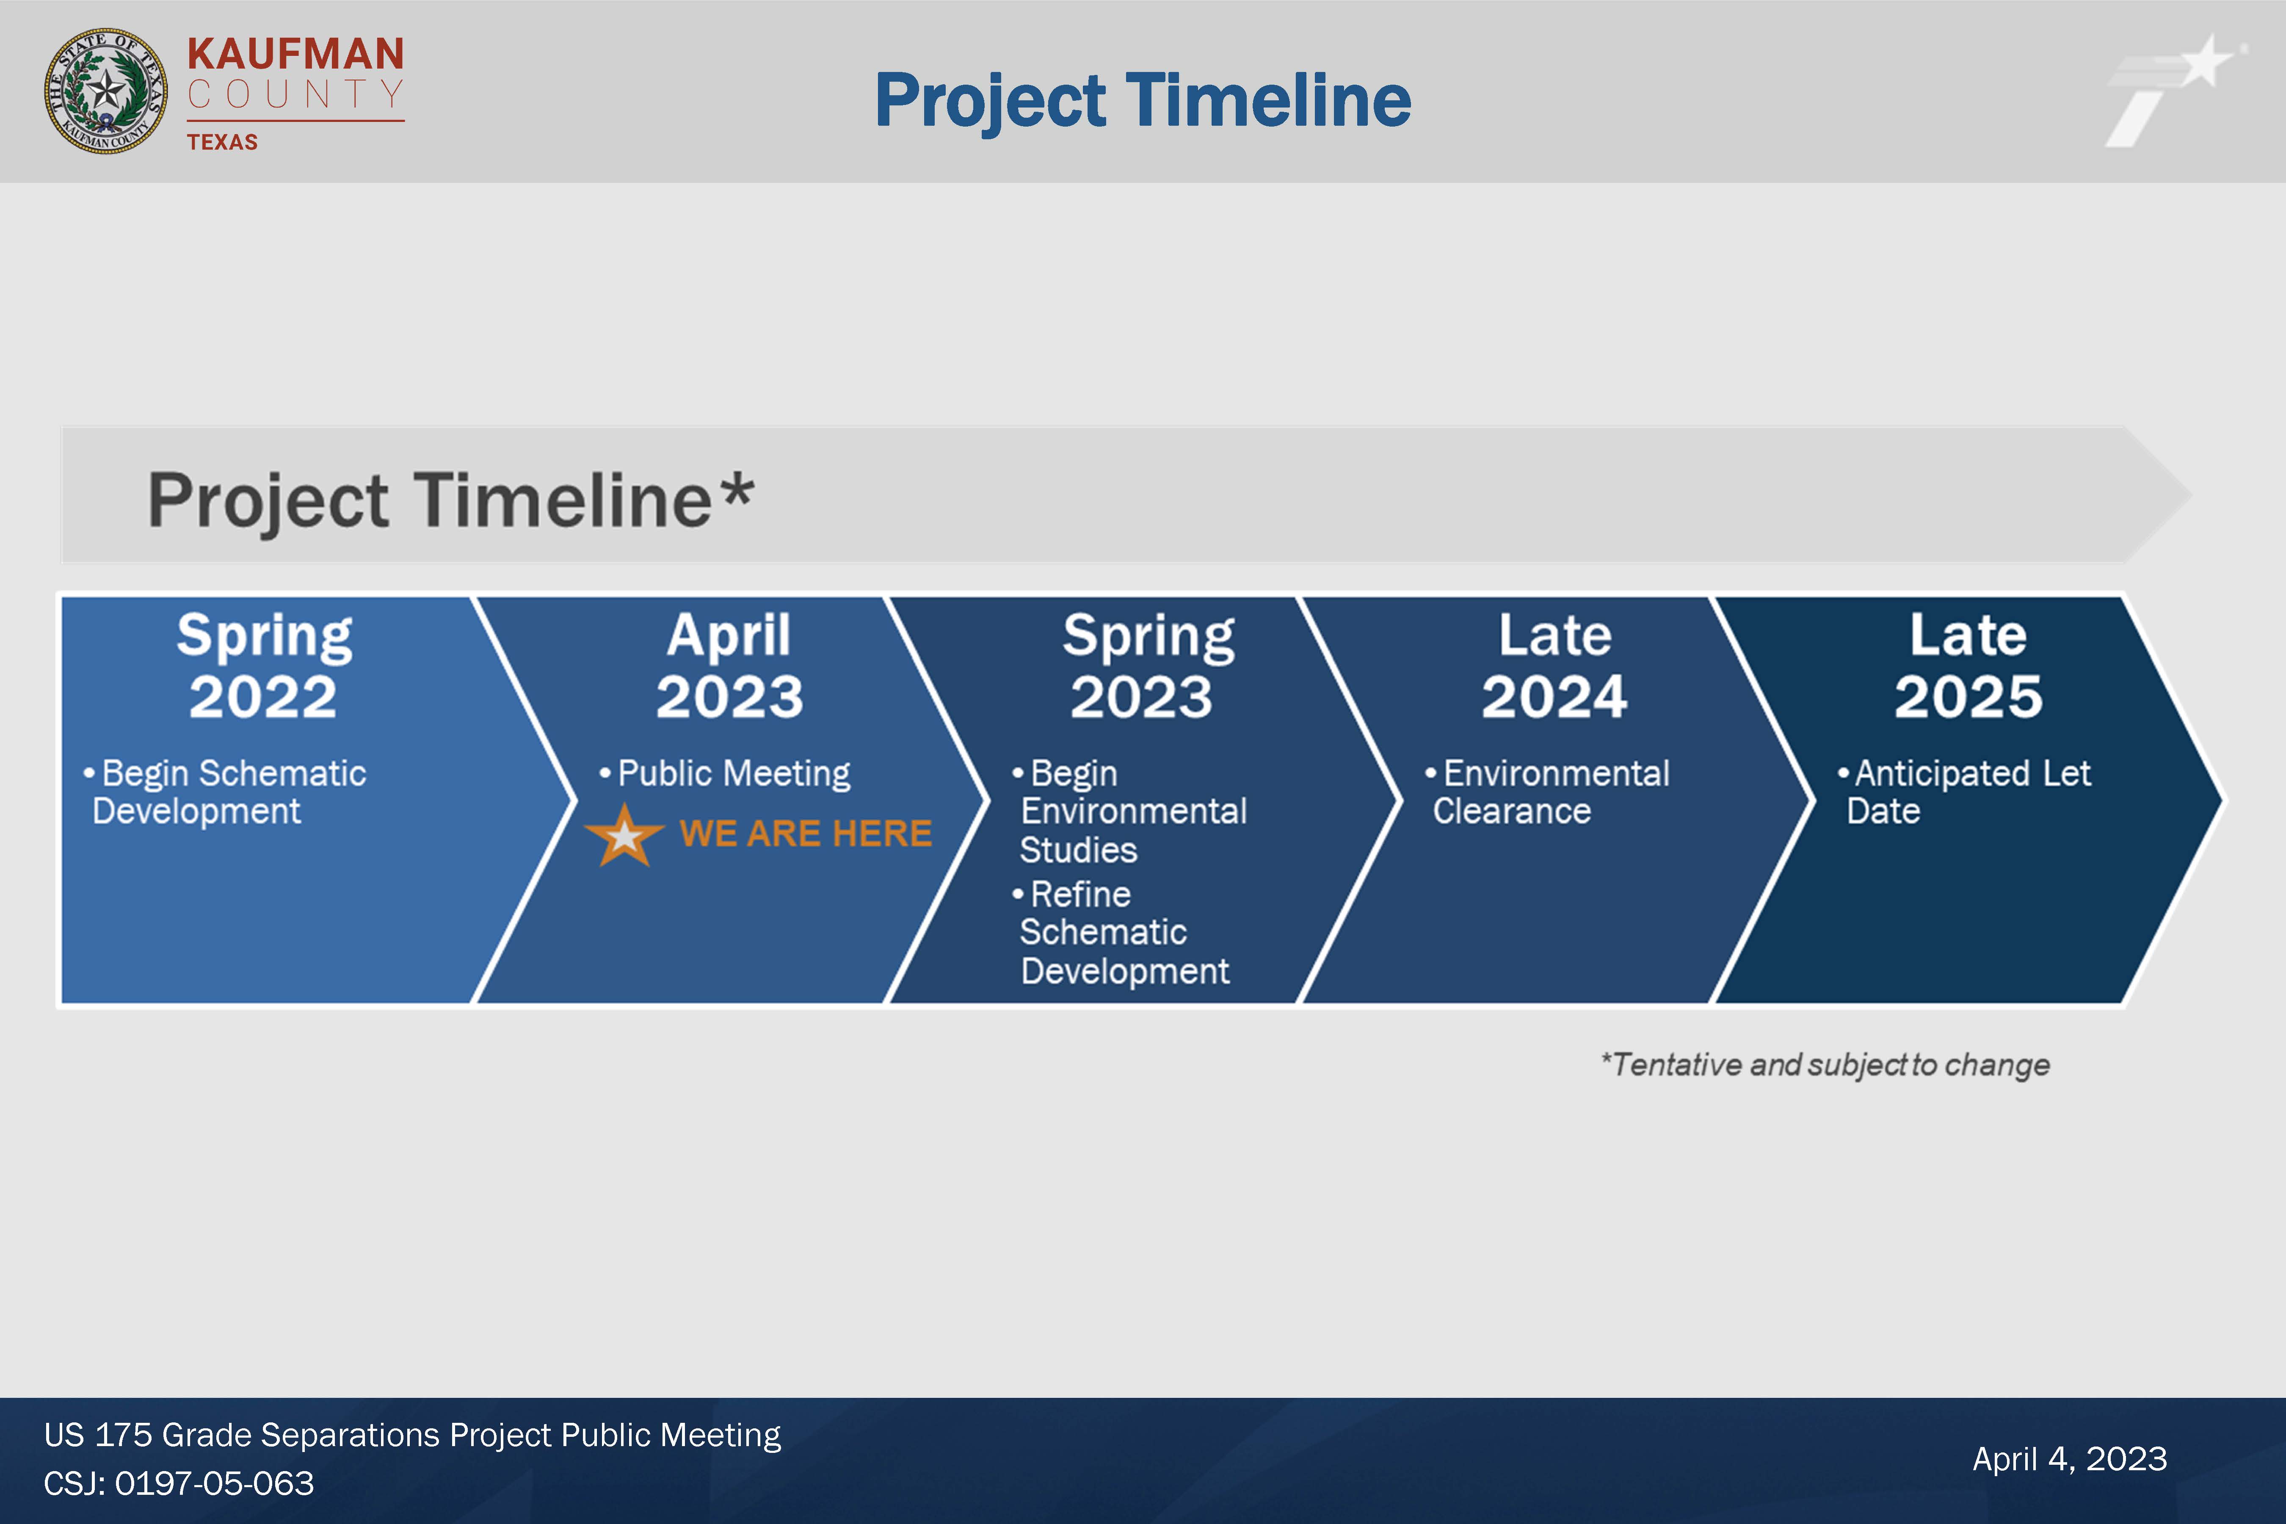The image size is (2286, 1524).
Task: Click the KAUFMAN wordmark text
Action: point(295,53)
